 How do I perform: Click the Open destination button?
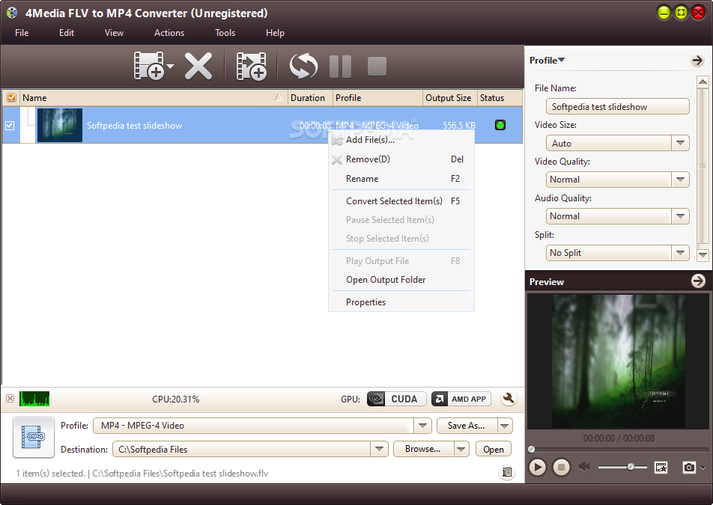(x=494, y=449)
